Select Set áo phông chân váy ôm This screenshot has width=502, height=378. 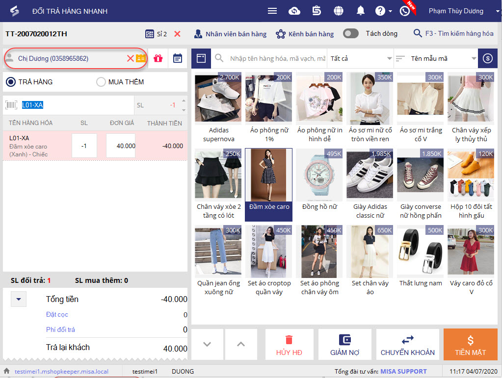319,261
